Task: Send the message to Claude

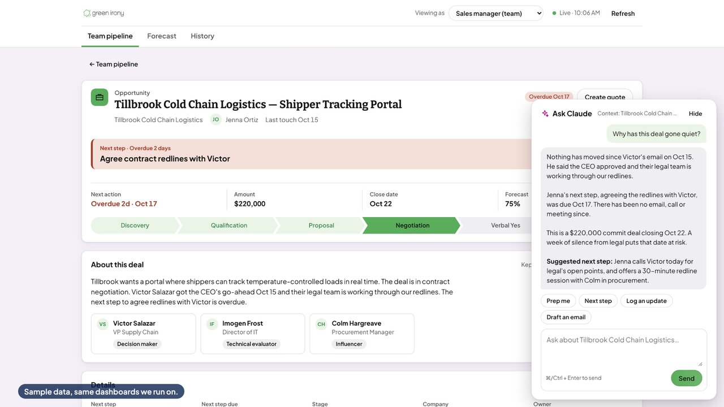Action: [x=687, y=378]
